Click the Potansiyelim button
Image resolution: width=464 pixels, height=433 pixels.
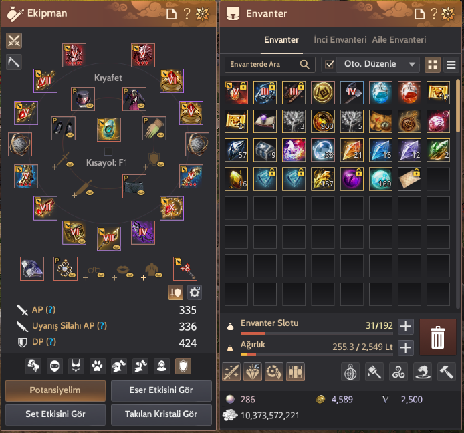click(x=55, y=390)
